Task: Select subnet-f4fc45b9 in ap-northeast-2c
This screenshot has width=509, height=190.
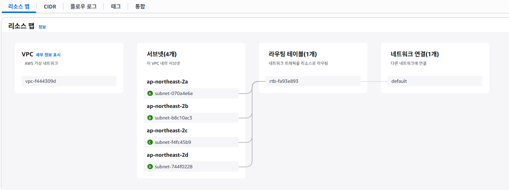Action: pyautogui.click(x=191, y=142)
